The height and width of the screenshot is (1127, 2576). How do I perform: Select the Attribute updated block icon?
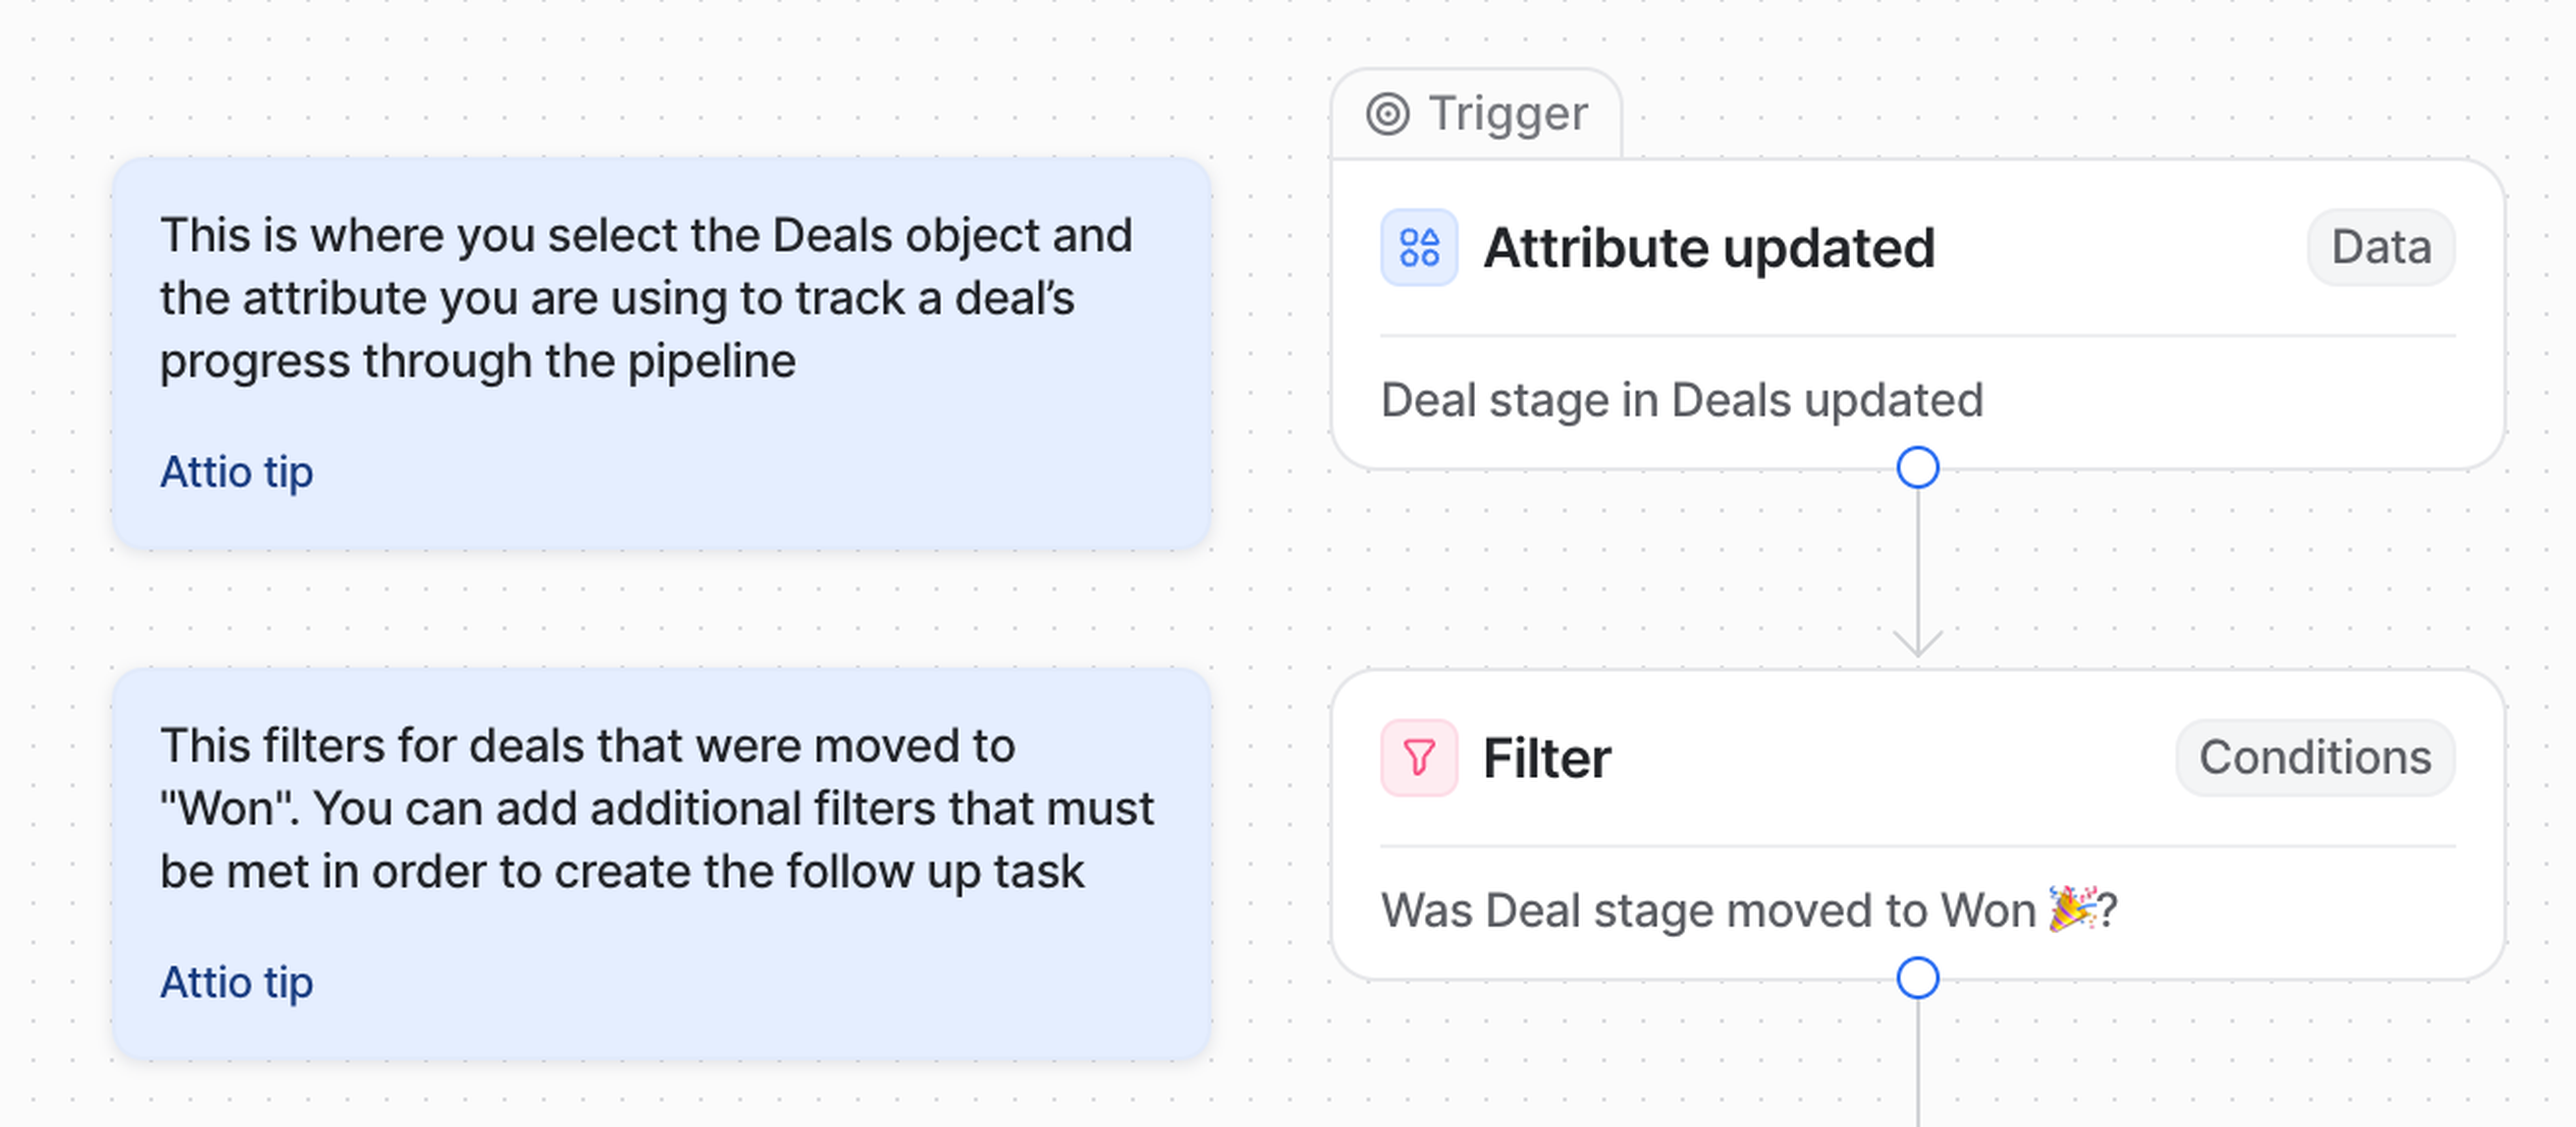pos(1419,248)
